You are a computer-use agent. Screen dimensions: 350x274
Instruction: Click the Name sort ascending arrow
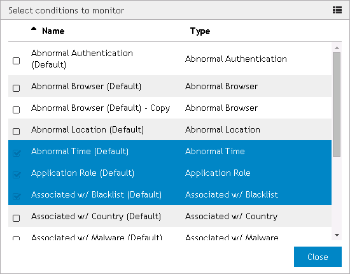(x=34, y=29)
